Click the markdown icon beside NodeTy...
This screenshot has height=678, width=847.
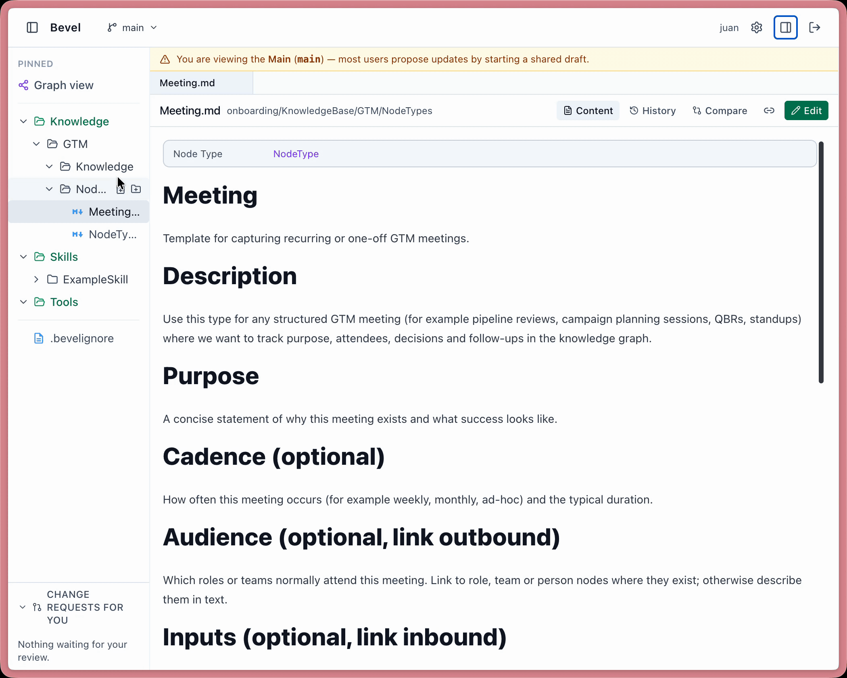pyautogui.click(x=77, y=234)
